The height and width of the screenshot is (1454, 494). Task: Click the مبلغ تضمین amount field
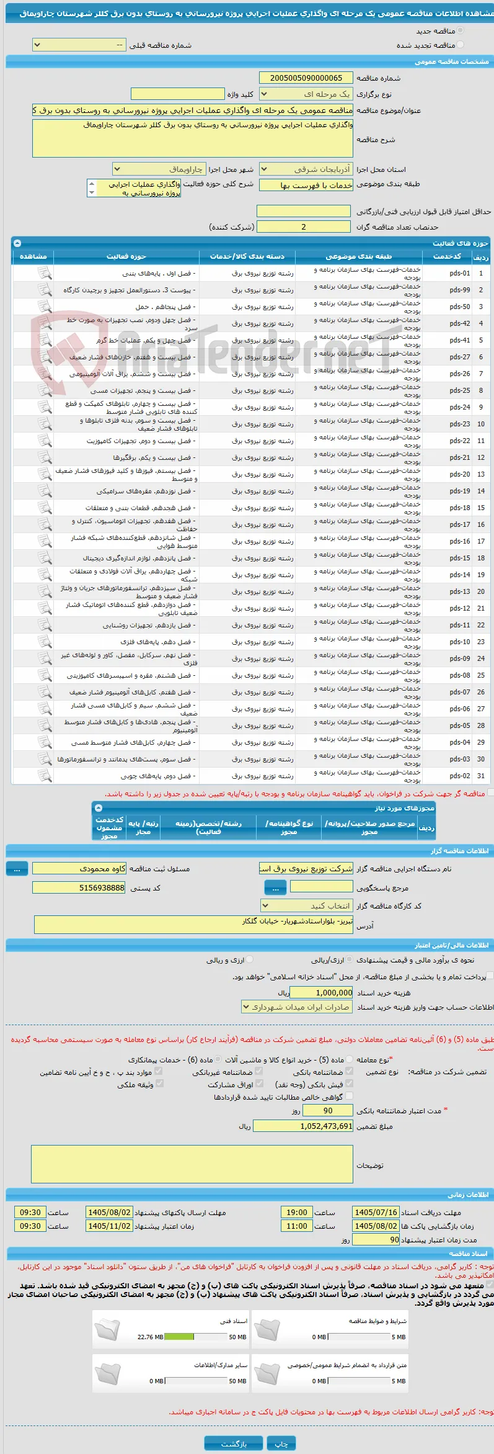[x=303, y=1126]
